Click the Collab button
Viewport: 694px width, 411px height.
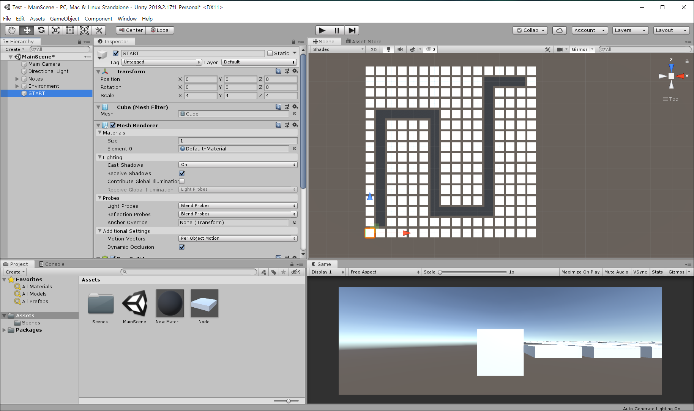(530, 30)
